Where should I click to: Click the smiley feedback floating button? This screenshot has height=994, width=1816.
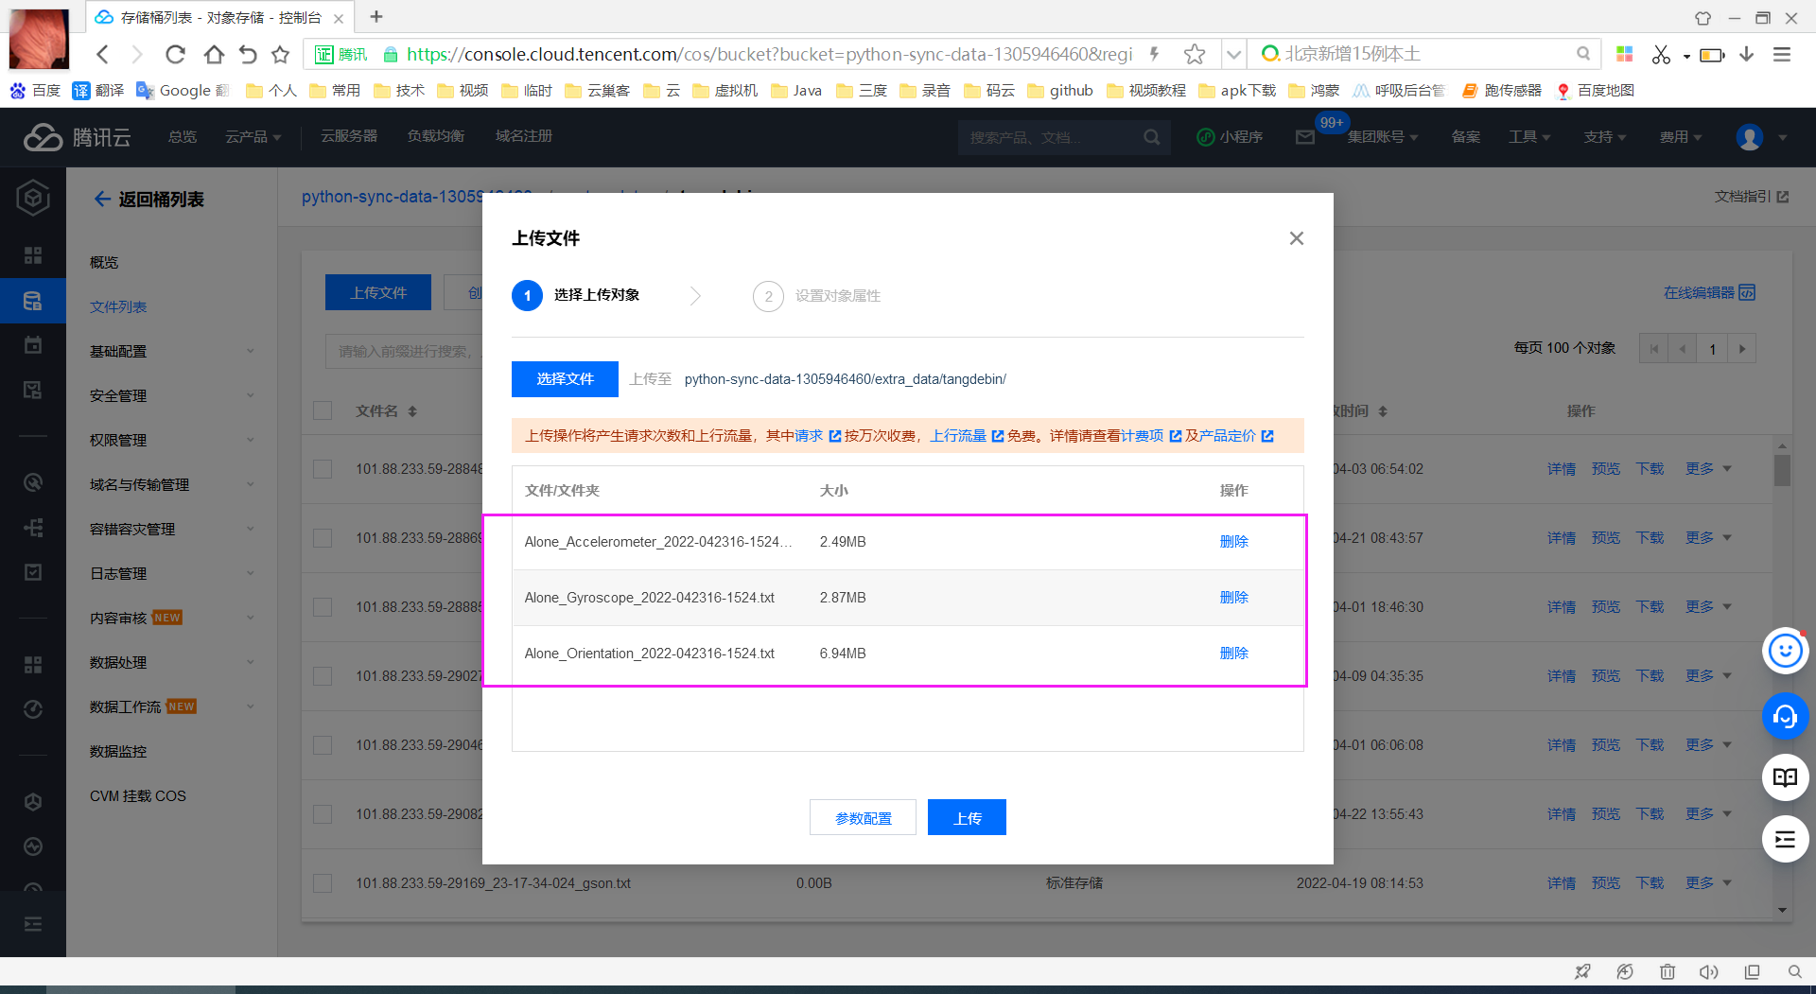1786,651
